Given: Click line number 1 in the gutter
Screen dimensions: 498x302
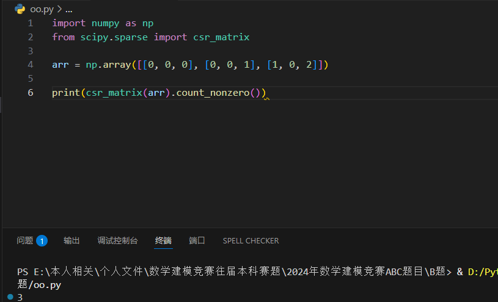Looking at the screenshot, I should [x=31, y=23].
